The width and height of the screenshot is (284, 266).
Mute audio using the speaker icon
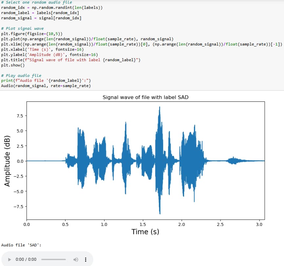pyautogui.click(x=76, y=259)
